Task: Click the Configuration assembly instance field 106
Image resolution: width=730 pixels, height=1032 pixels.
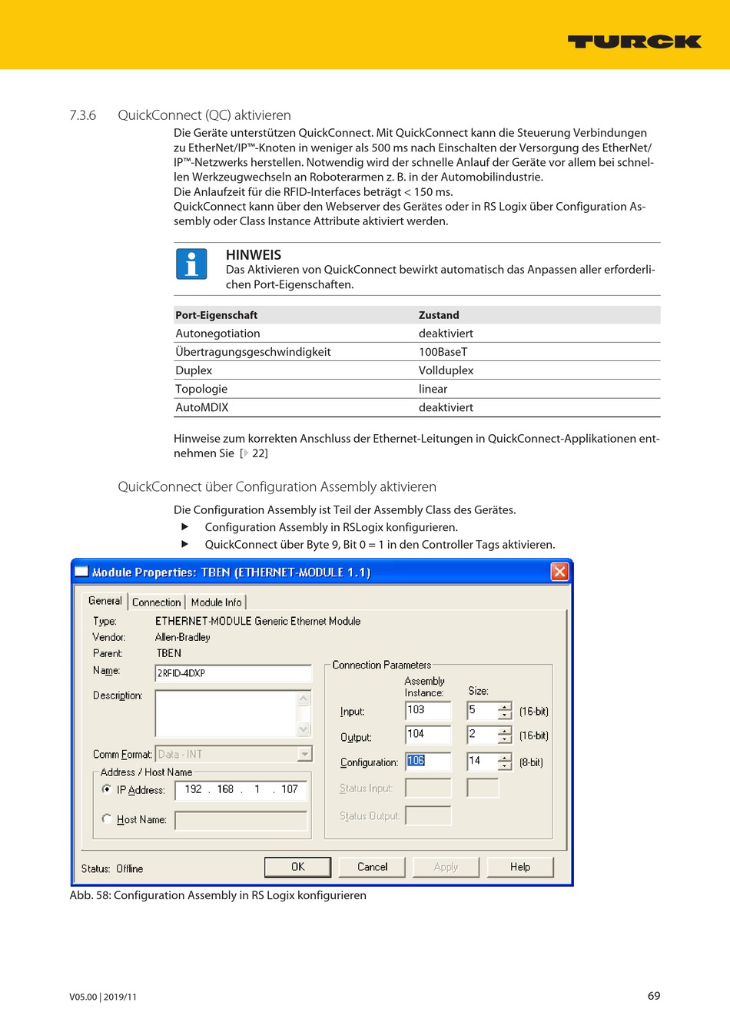Action: (428, 761)
